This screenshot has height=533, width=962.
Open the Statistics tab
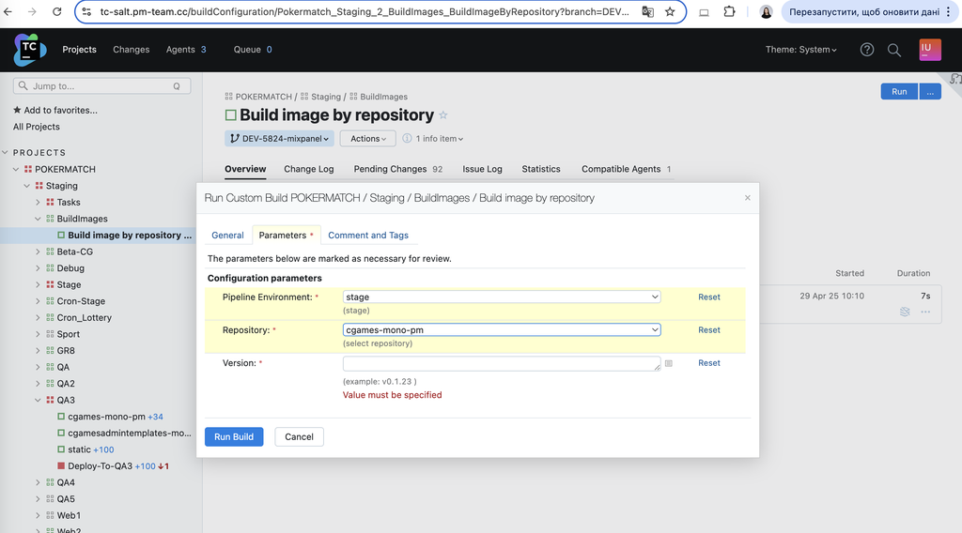541,169
